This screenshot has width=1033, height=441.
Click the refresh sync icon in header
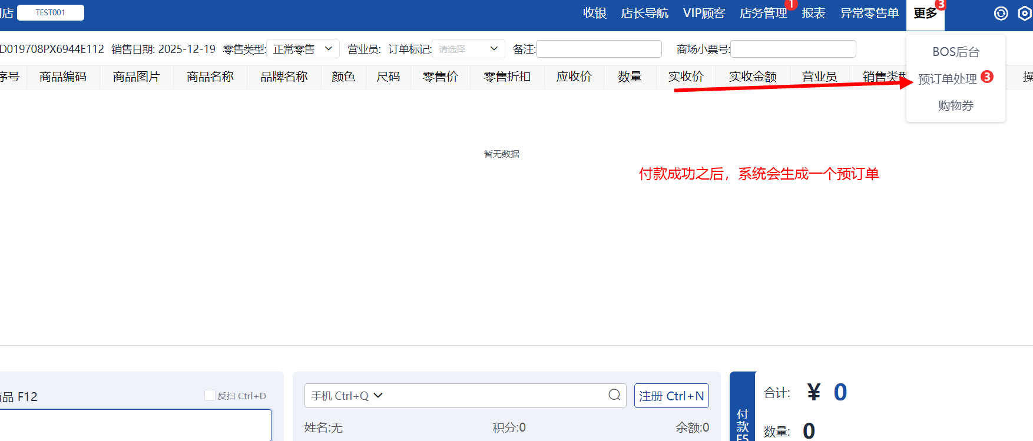1001,14
